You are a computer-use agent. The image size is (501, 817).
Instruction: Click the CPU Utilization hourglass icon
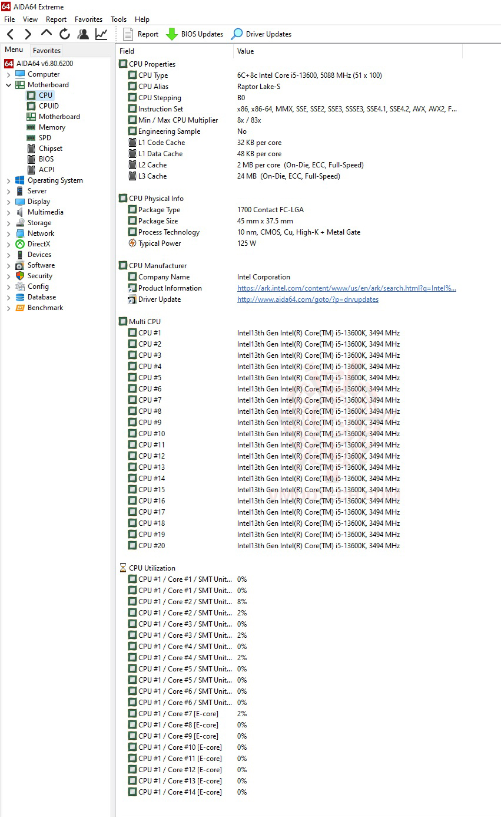click(x=123, y=568)
